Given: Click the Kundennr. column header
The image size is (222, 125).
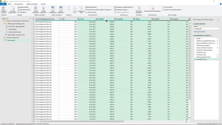Looking at the screenshot, I should point(123,19).
